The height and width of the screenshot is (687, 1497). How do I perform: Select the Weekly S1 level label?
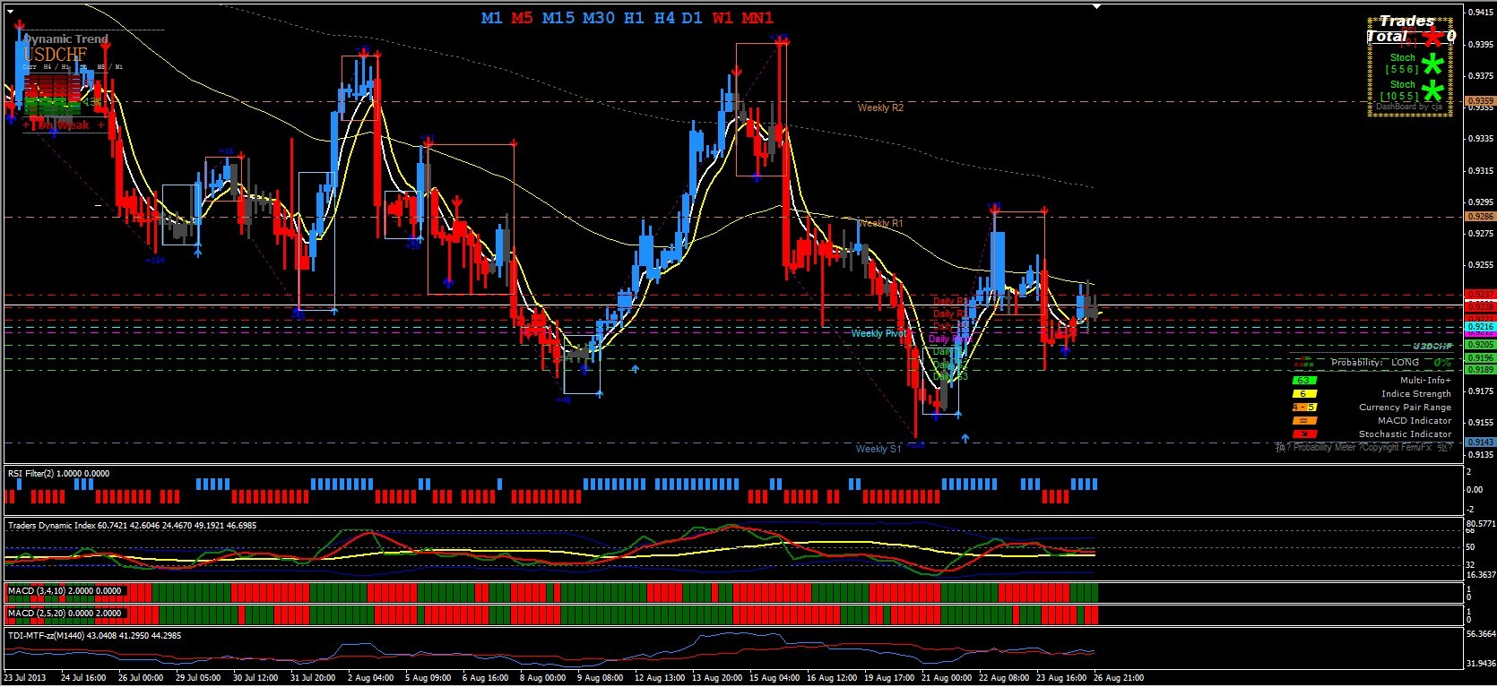tap(878, 449)
